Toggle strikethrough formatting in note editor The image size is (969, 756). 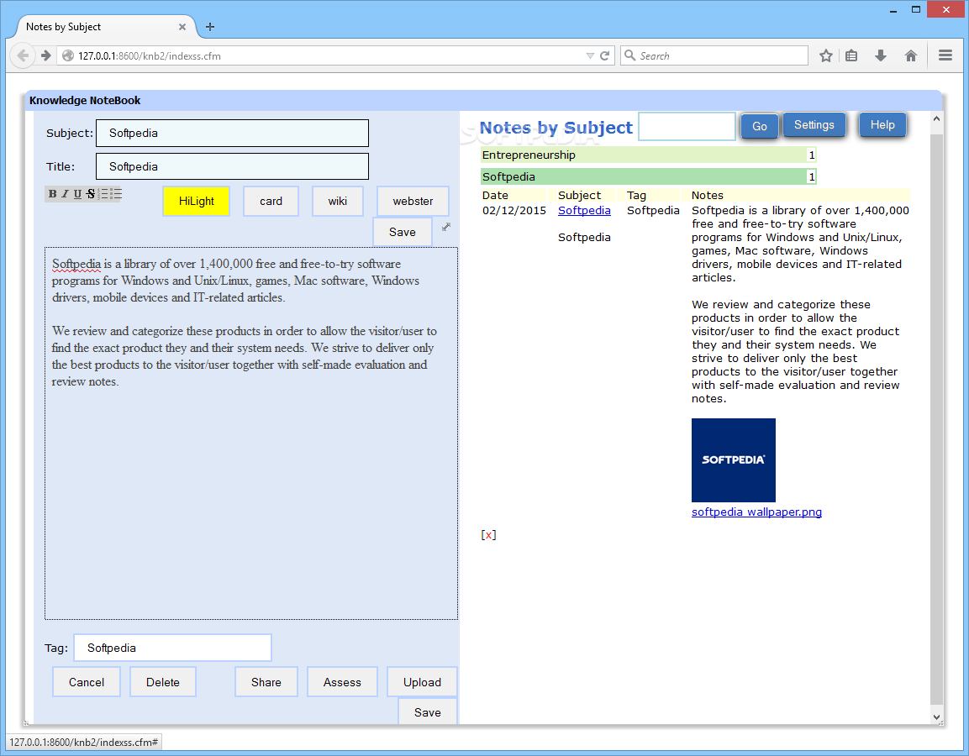[91, 194]
